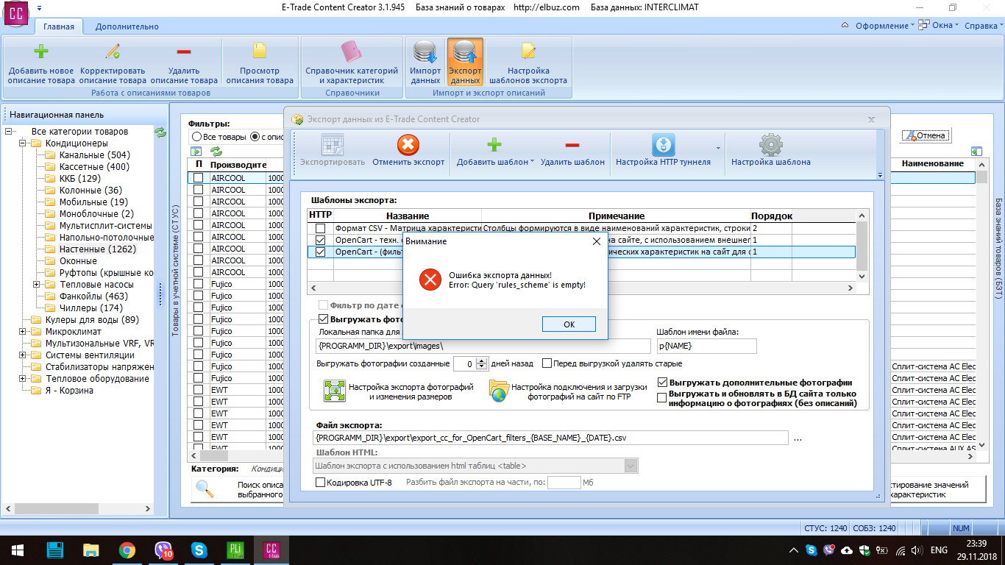Click Delete product description red minus icon

[184, 52]
